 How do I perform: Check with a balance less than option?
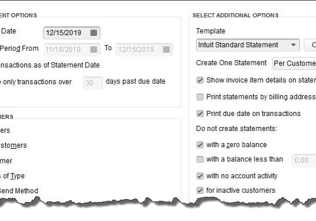200,159
